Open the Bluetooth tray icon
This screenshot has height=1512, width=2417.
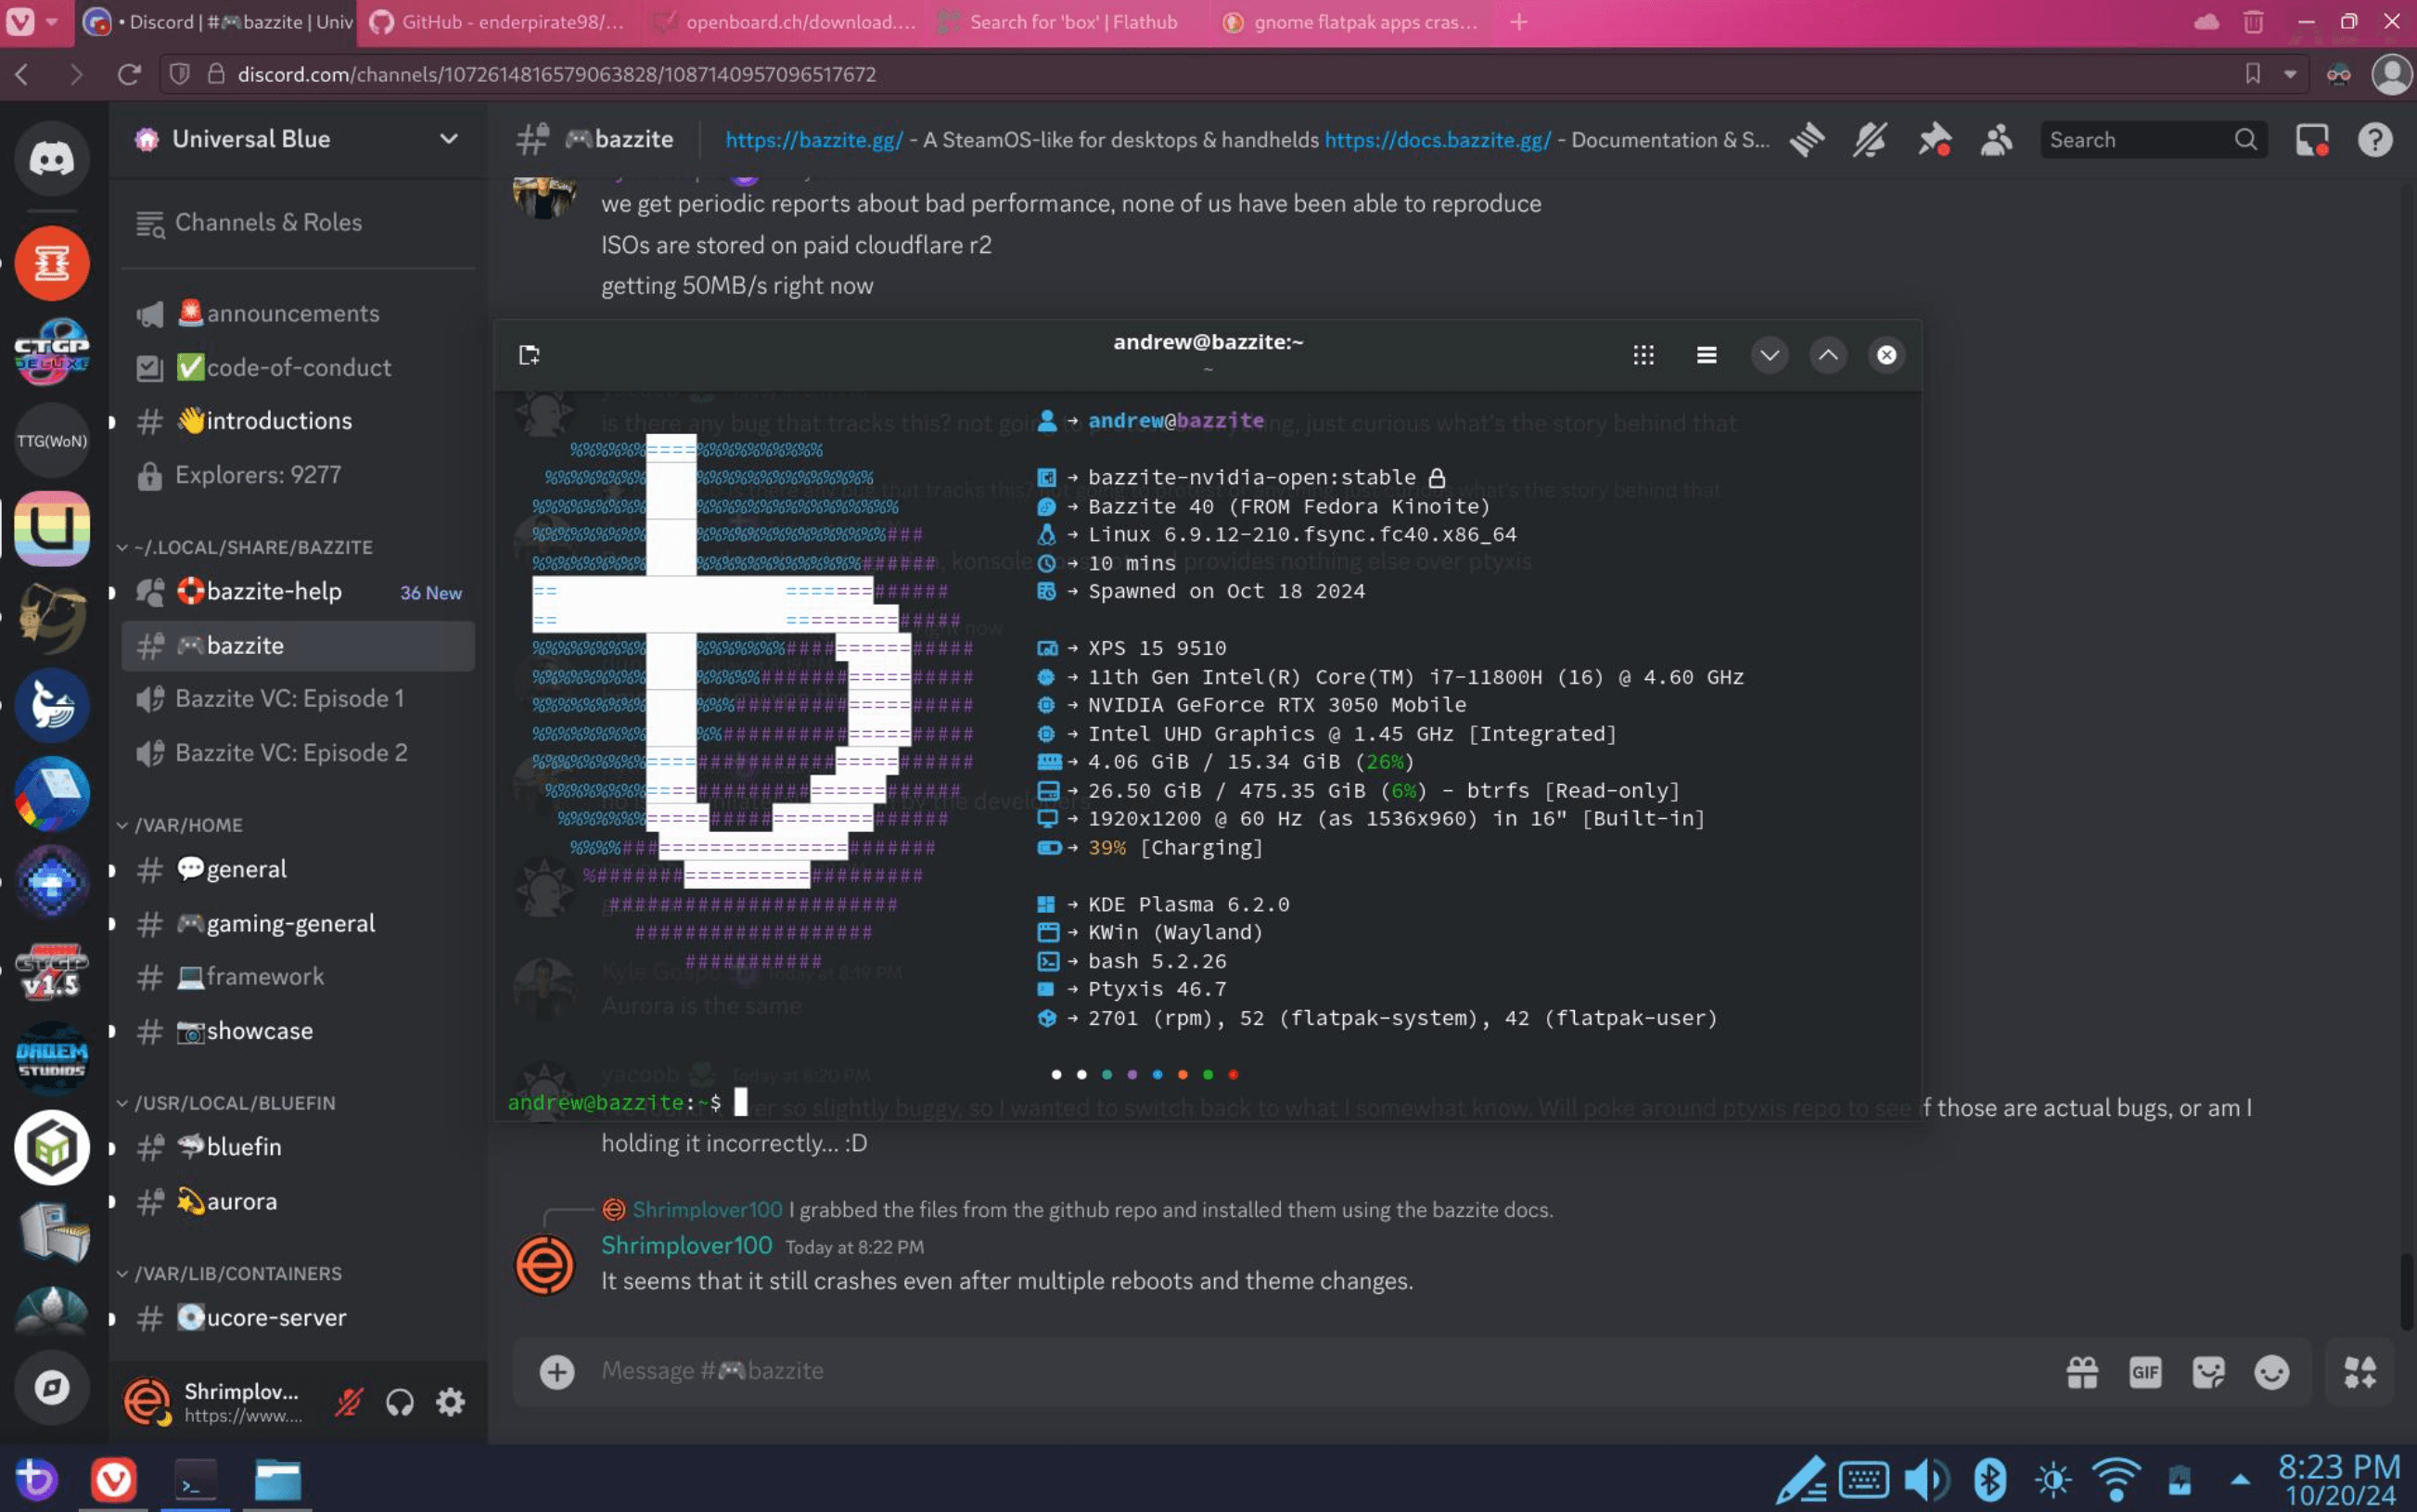tap(1989, 1480)
